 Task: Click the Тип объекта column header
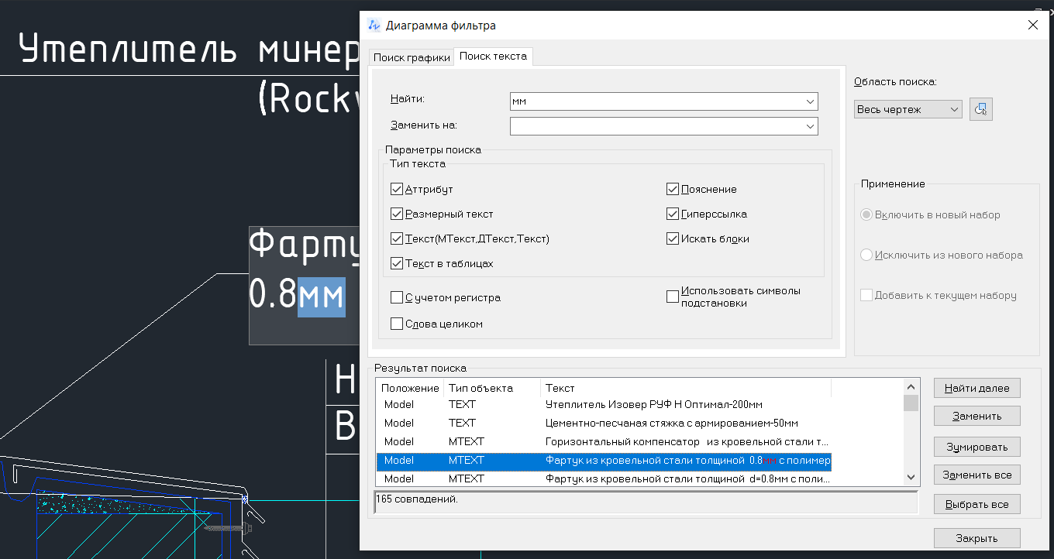492,387
